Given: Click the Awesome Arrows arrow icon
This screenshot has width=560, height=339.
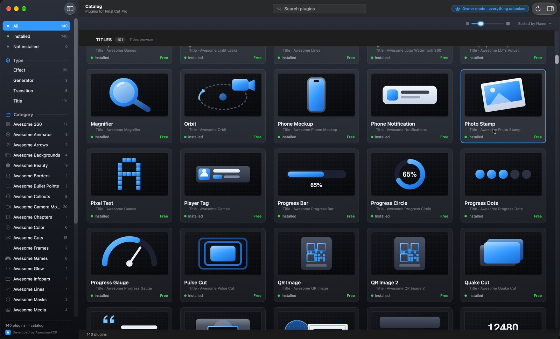Looking at the screenshot, I should click(x=8, y=145).
